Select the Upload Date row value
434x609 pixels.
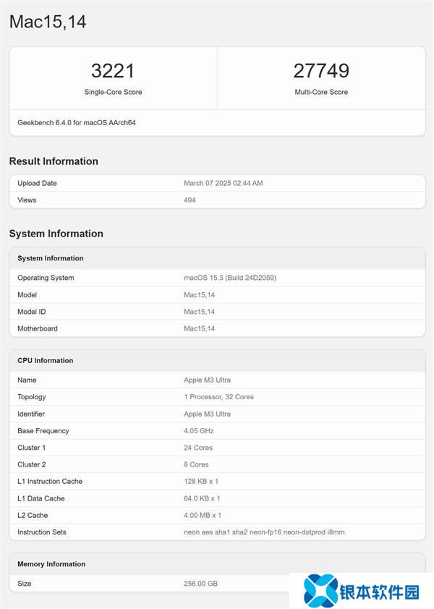(224, 183)
